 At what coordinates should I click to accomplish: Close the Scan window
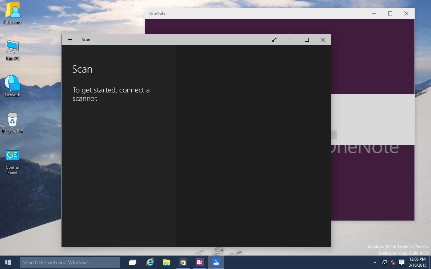coord(323,40)
